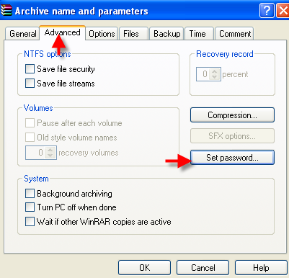Enable Background archiving checkbox
The width and height of the screenshot is (289, 278).
coord(30,193)
